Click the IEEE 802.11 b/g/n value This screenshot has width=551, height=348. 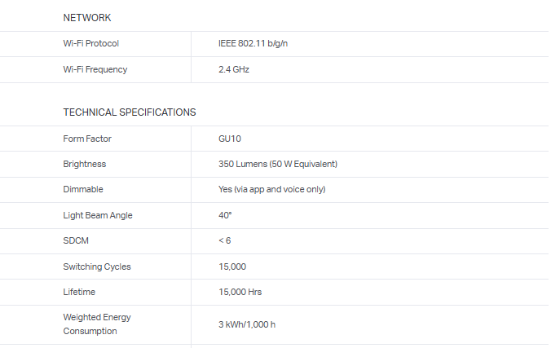[x=253, y=43]
